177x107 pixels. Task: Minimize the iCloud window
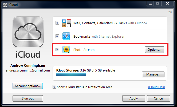[150, 4]
